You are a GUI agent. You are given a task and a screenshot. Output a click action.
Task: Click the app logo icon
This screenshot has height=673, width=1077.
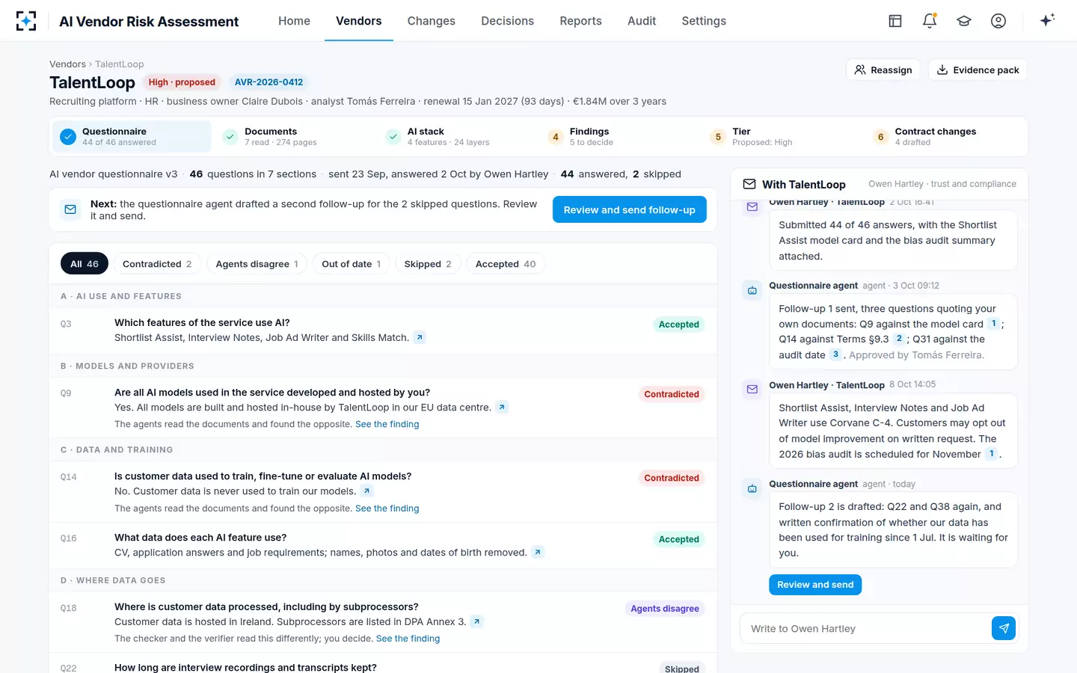pyautogui.click(x=26, y=21)
